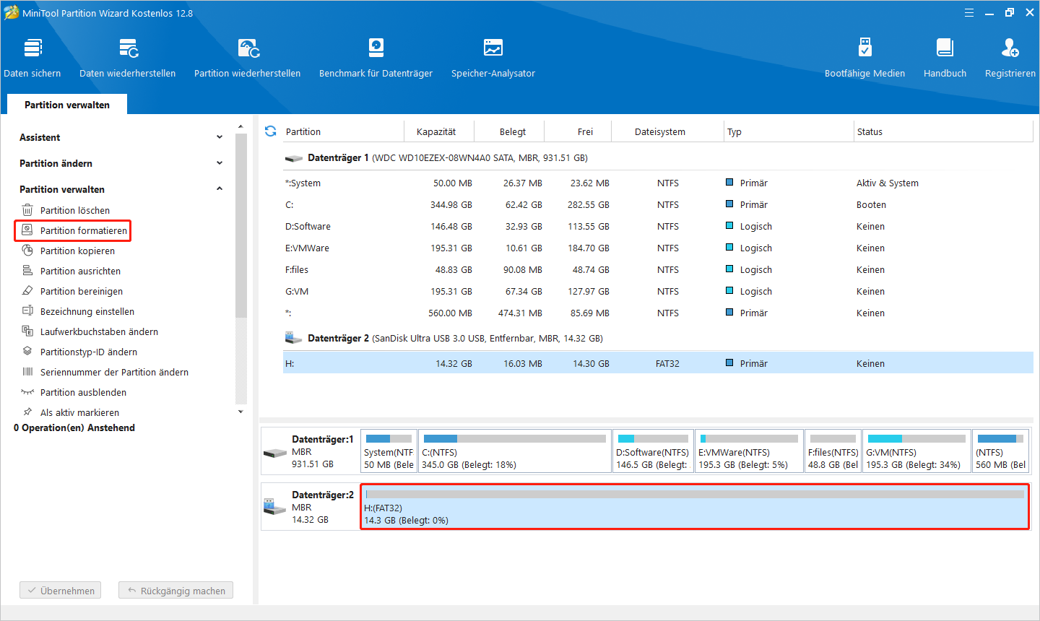This screenshot has width=1040, height=621.
Task: Open Bootfähige Medien builder
Action: click(x=864, y=58)
